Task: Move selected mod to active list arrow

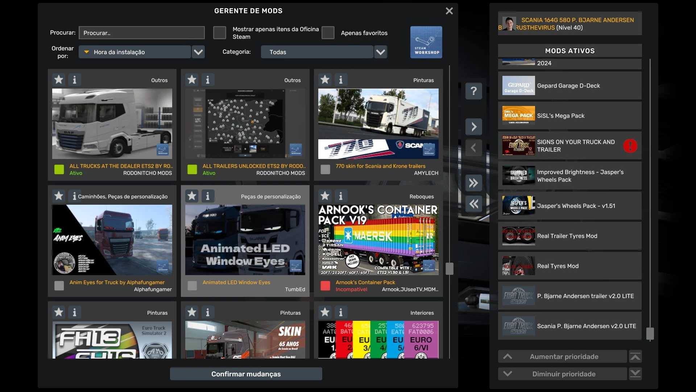Action: [x=473, y=127]
